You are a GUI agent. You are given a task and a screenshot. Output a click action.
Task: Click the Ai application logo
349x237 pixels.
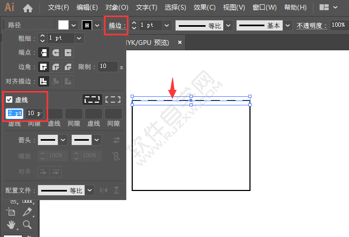pyautogui.click(x=9, y=7)
